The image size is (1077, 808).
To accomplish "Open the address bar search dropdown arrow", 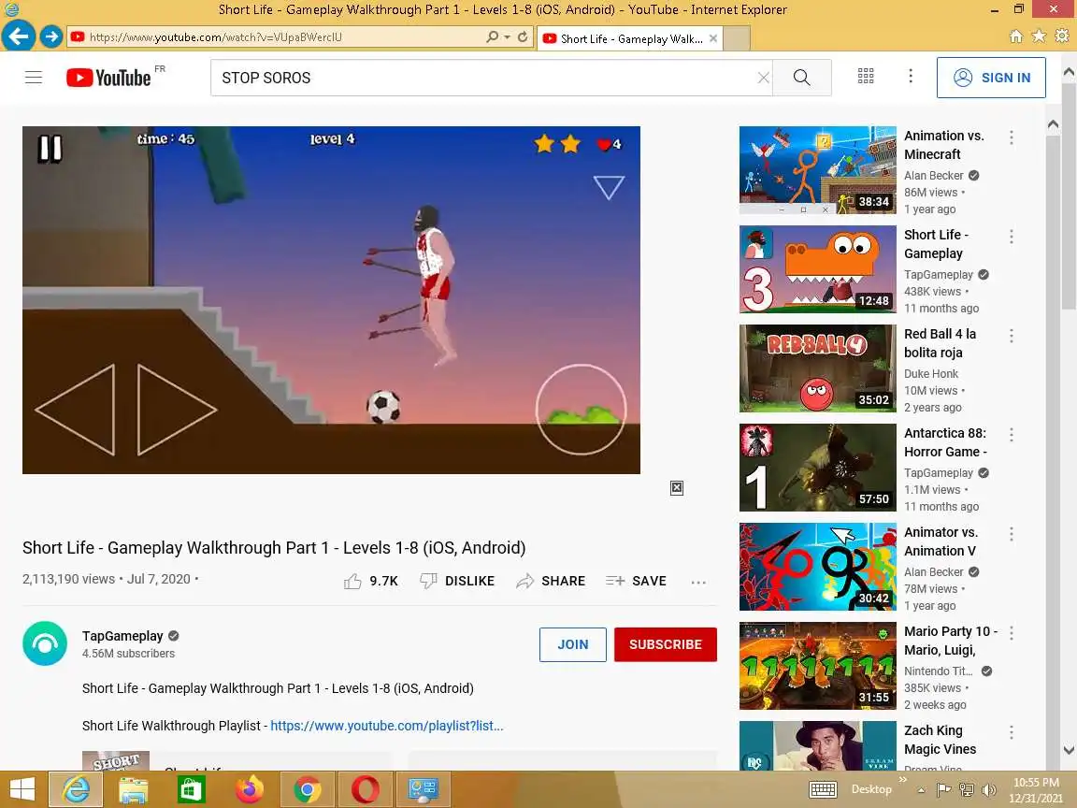I will point(507,37).
